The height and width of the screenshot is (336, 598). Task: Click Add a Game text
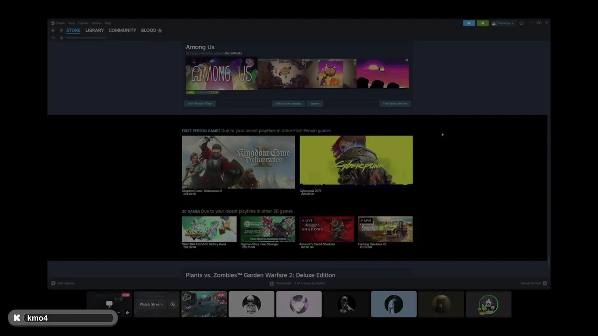[65, 283]
